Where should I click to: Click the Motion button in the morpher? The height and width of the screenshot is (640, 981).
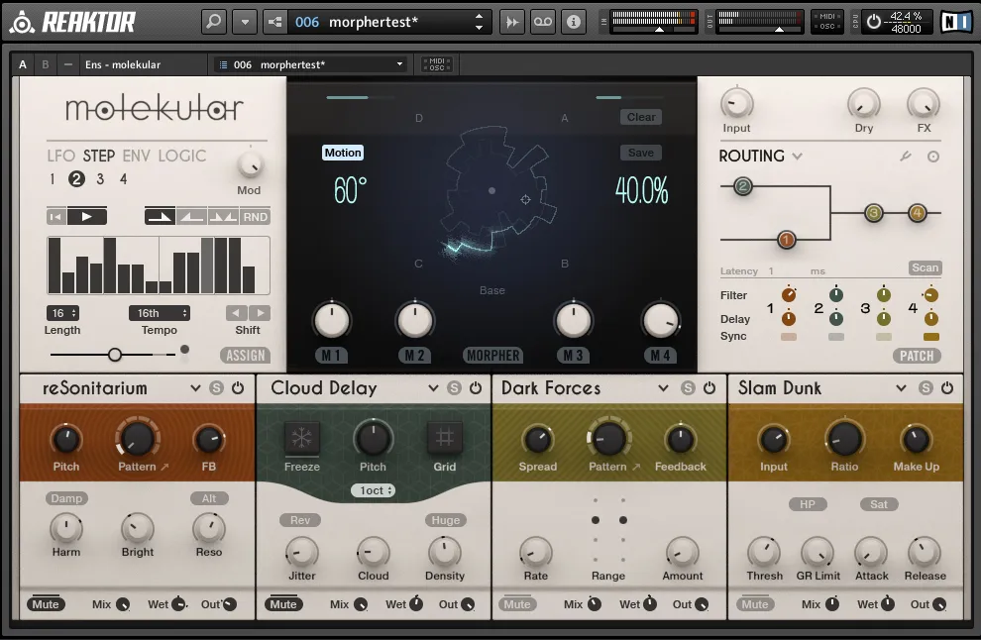point(343,153)
